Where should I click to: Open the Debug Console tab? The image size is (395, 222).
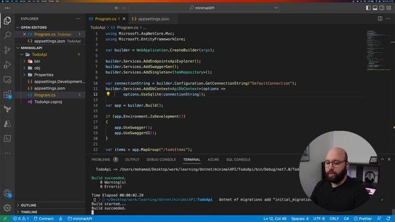(161, 159)
